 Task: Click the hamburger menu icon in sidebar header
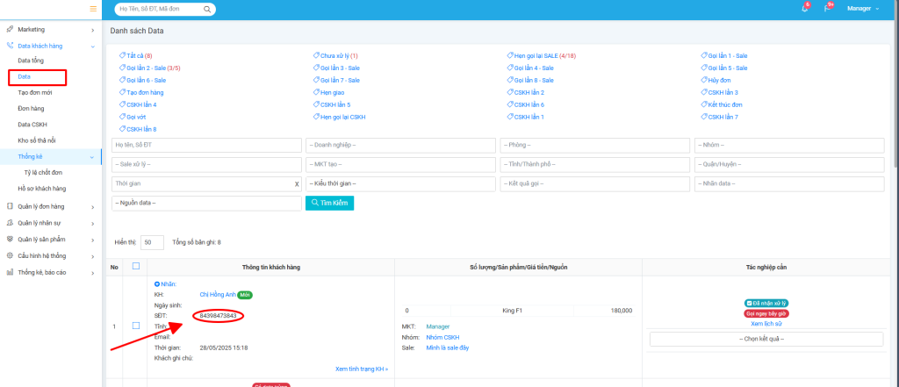coord(93,9)
